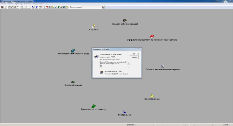This screenshot has width=233, height=126.
Task: Open the Электросхемы warning triangle icon
Action: (x=152, y=96)
